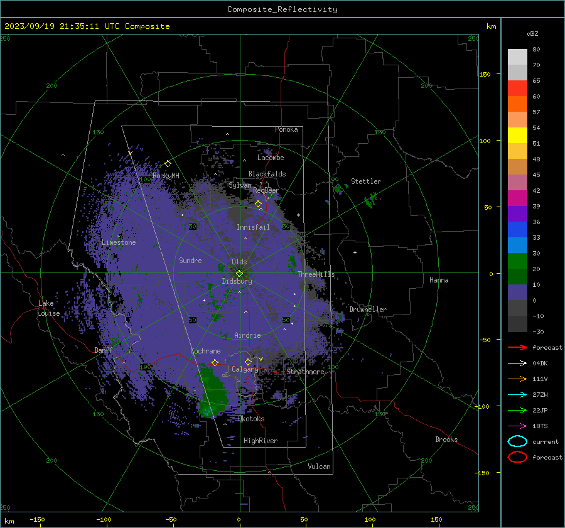Image resolution: width=565 pixels, height=528 pixels.
Task: Select the green 30 dBZ color swatch
Action: point(517,261)
